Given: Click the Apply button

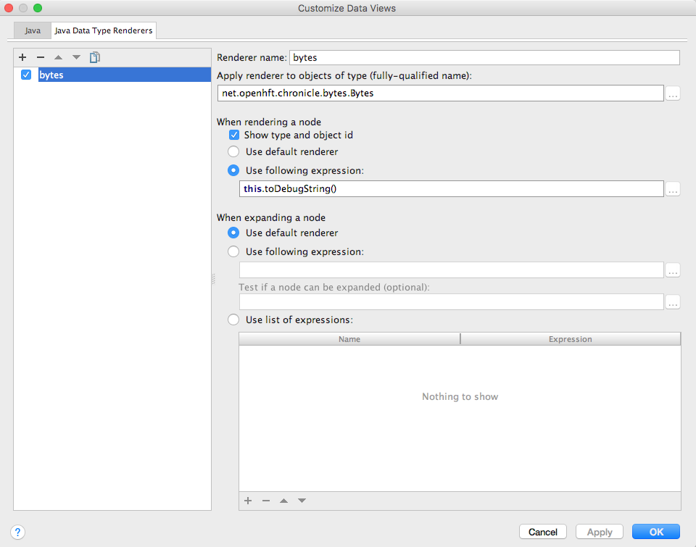Looking at the screenshot, I should click(x=600, y=532).
